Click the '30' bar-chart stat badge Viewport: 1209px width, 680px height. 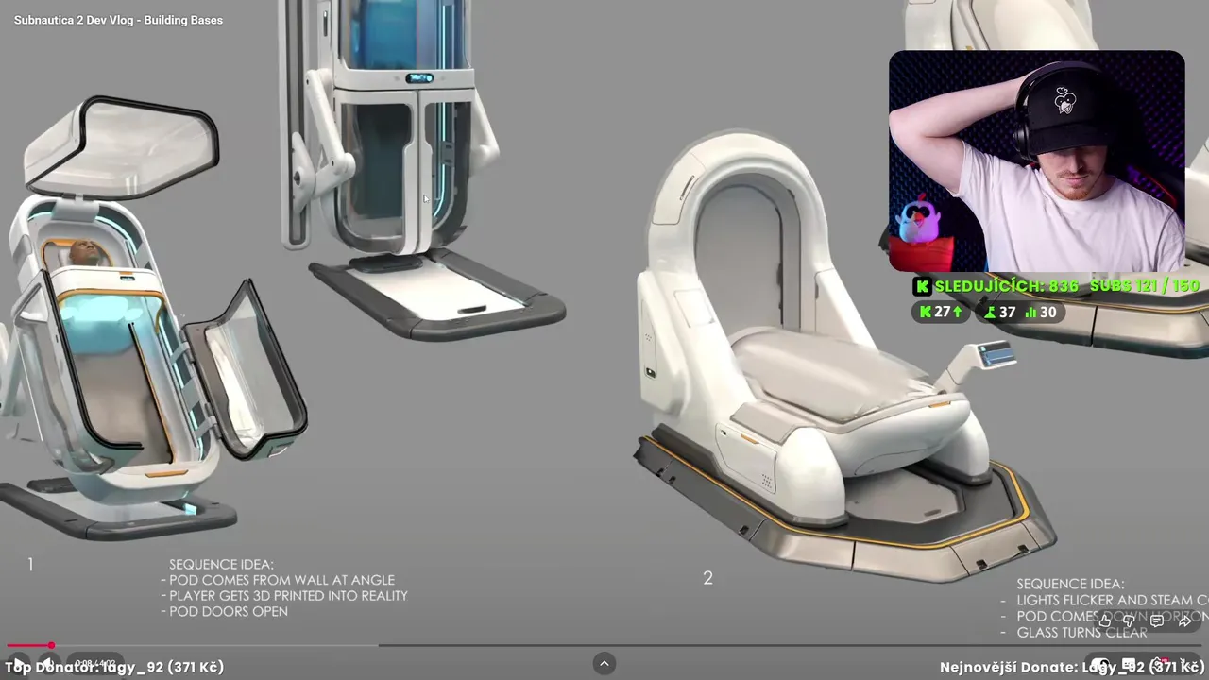click(x=1041, y=312)
